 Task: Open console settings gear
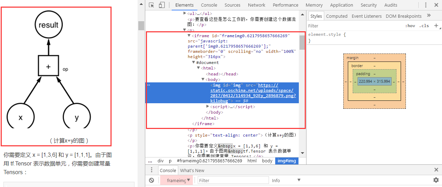click(436, 180)
